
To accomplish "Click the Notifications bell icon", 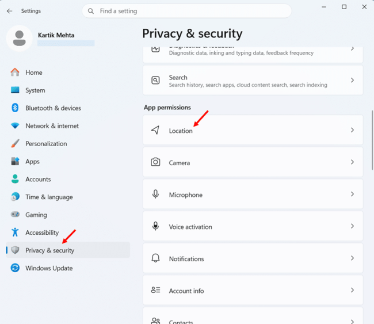I will click(x=155, y=258).
